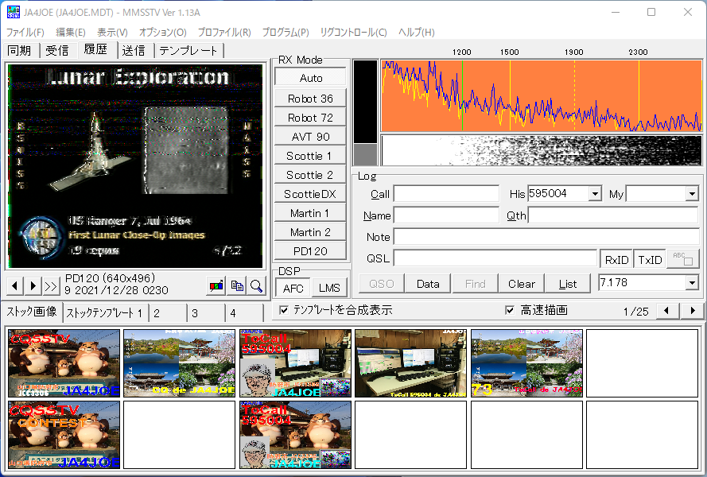Click the magnifier zoom icon

point(256,285)
